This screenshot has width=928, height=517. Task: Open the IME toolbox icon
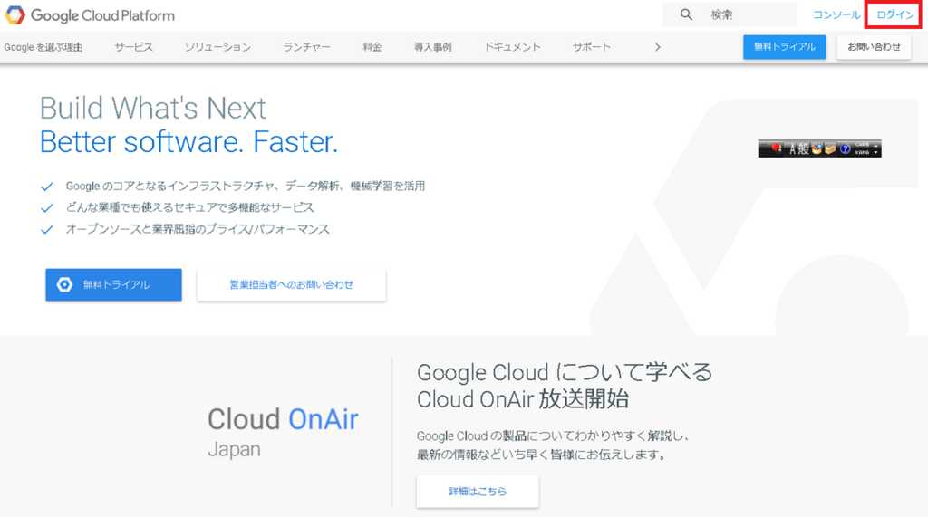point(830,148)
